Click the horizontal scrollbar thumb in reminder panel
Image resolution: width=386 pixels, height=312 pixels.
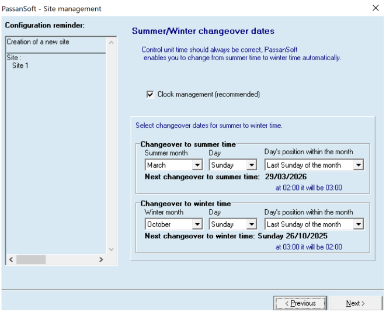(x=31, y=259)
